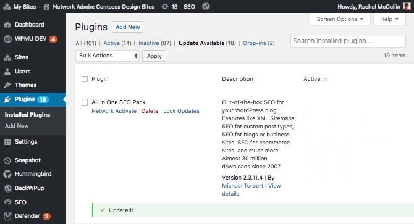Show Update Available (18) plugins
Image resolution: width=414 pixels, height=224 pixels.
[207, 43]
